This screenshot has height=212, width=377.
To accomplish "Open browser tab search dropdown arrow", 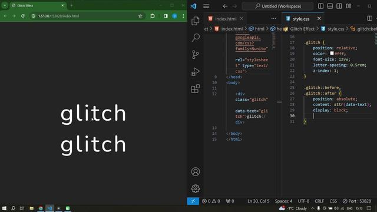I will point(5,5).
